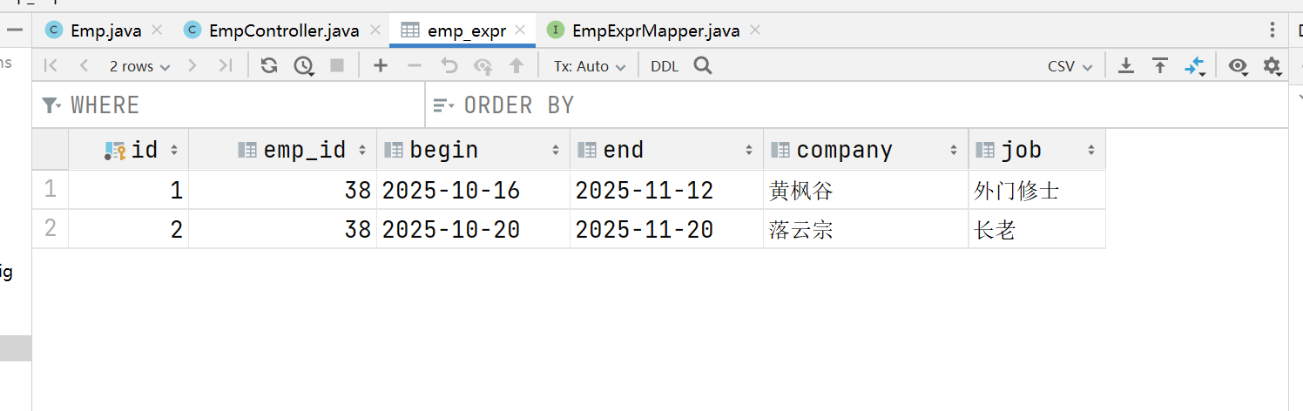The width and height of the screenshot is (1303, 411).
Task: Click the compare data arrows icon
Action: (1194, 65)
